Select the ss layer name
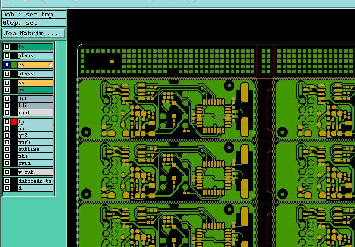This screenshot has width=355, height=247. tap(35, 83)
